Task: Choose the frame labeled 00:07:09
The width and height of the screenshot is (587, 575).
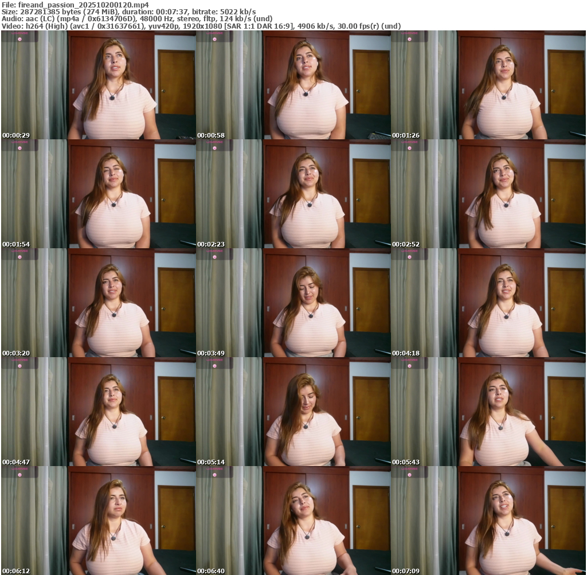Action: 488,521
